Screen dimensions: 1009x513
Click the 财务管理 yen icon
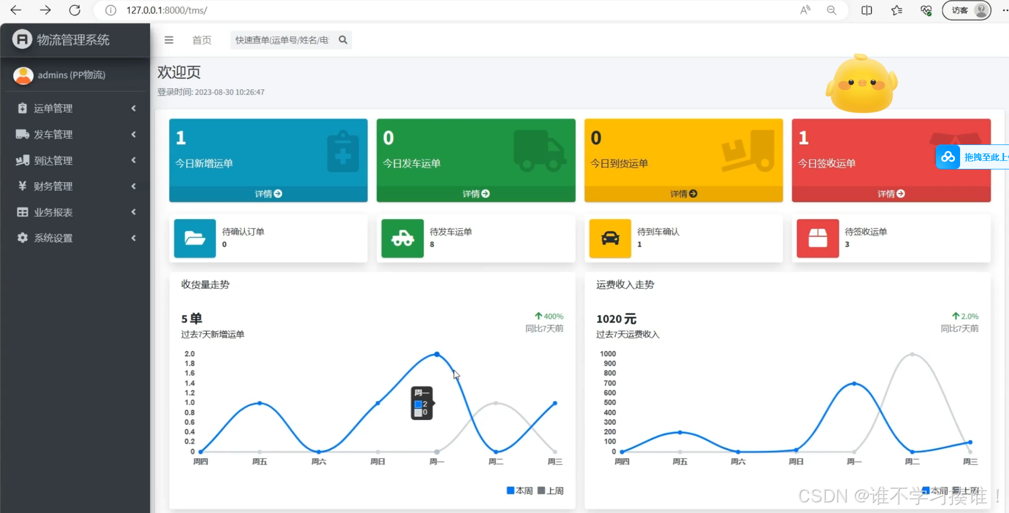point(22,186)
